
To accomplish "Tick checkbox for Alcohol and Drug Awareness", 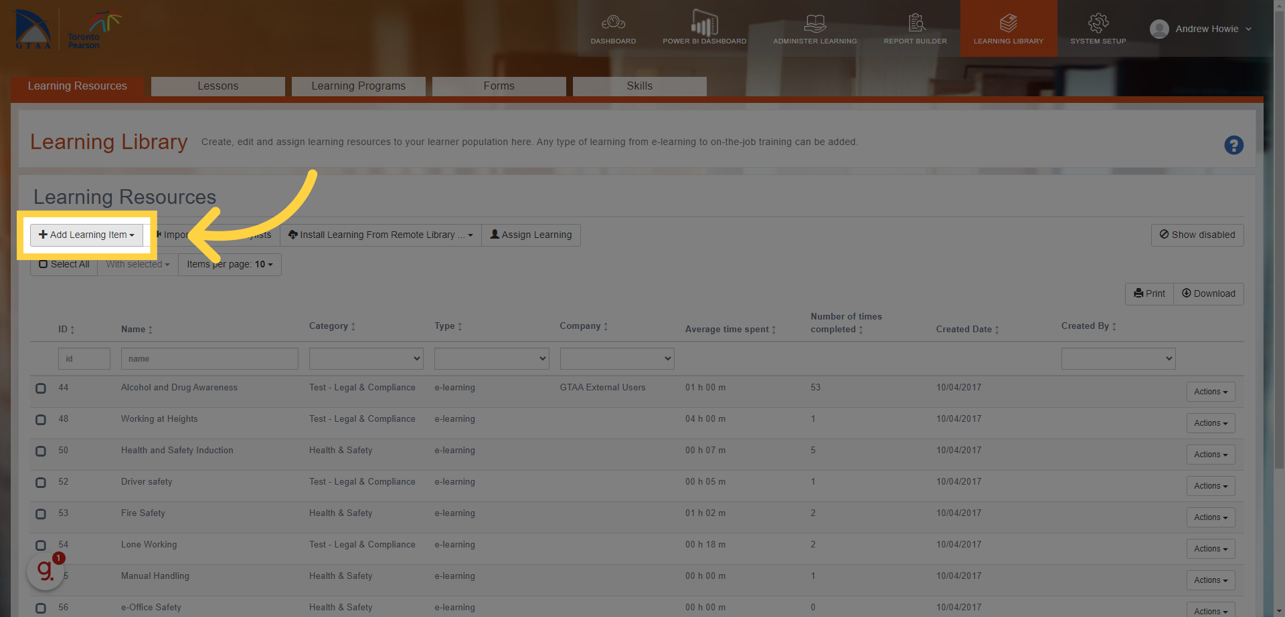I will tap(41, 388).
